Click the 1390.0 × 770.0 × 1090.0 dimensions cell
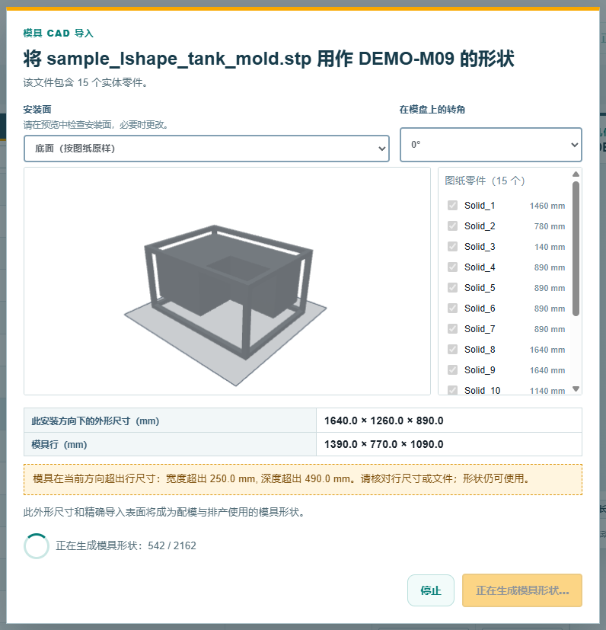 [x=449, y=444]
